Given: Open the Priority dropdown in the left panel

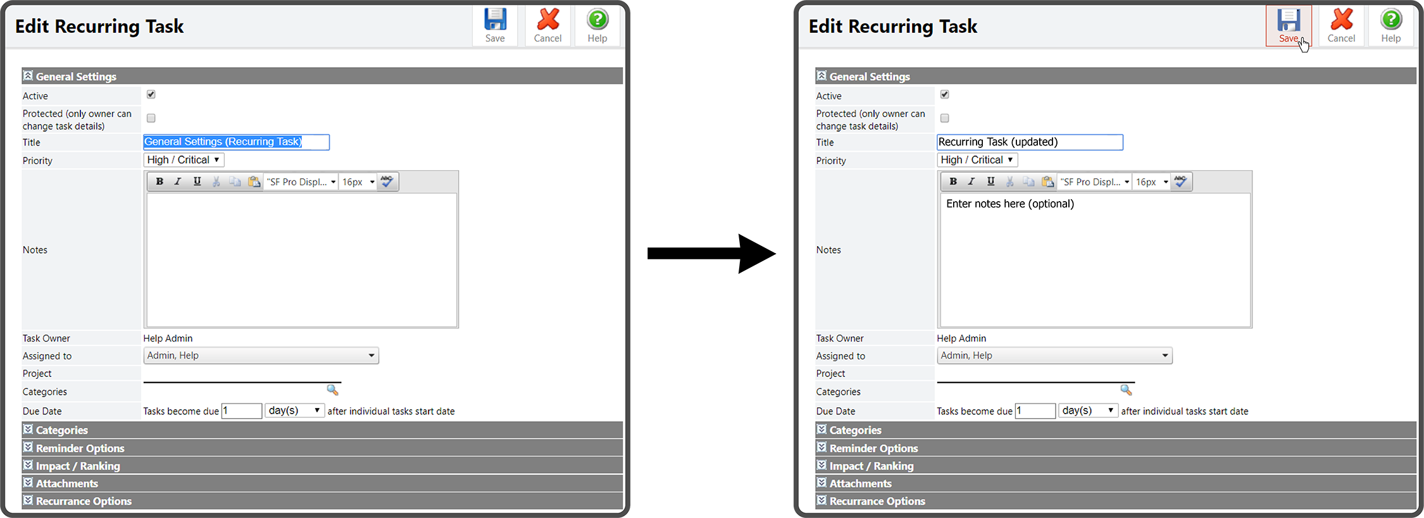Looking at the screenshot, I should pos(184,160).
